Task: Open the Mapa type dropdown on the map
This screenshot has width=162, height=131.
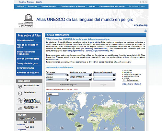Action: (x=53, y=94)
